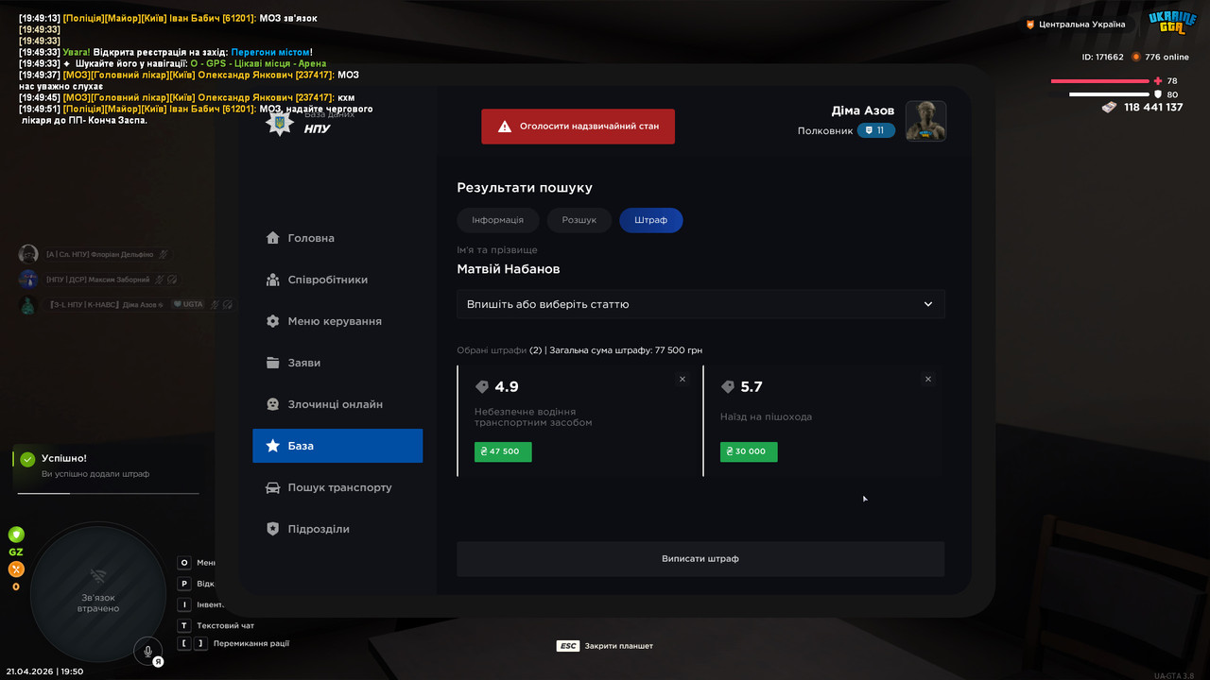Viewport: 1210px width, 680px height.
Task: Open Діма Азов profile avatar
Action: coord(926,121)
